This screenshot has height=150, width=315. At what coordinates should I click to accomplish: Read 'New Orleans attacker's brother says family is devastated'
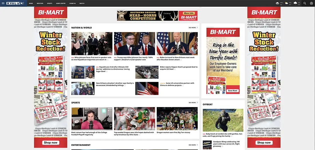pos(115,84)
